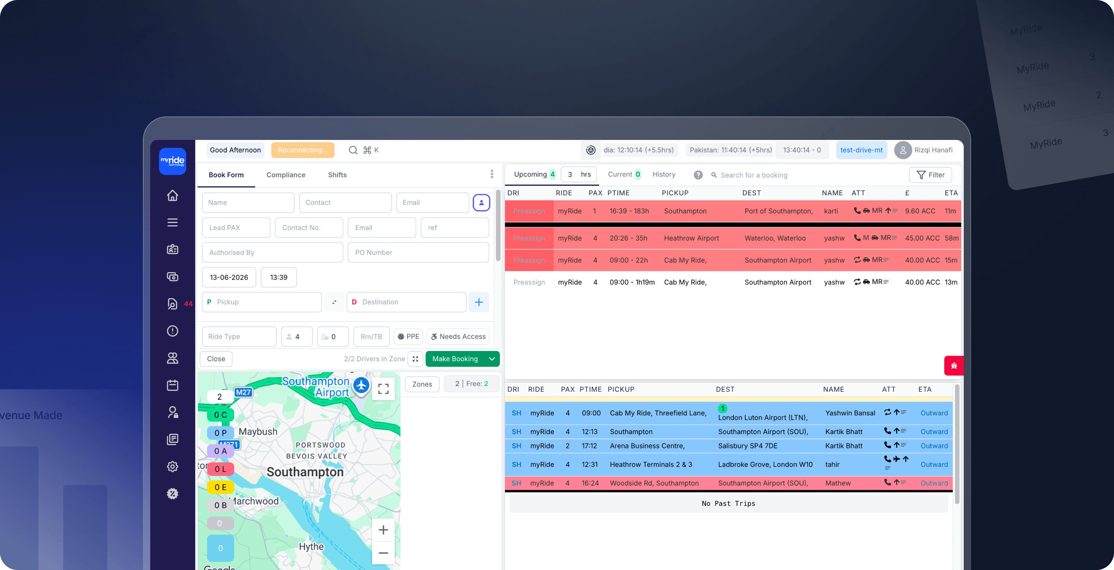Open the Make Booking dropdown arrow
The image size is (1114, 570).
[x=492, y=359]
